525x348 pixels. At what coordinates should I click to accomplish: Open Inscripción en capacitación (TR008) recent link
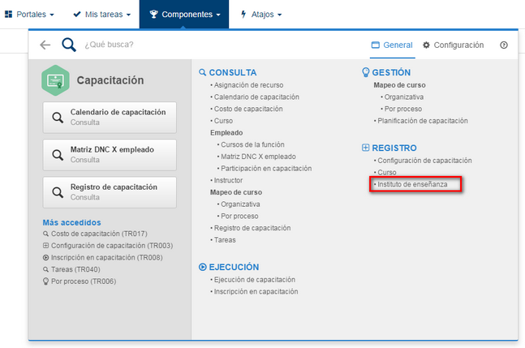pyautogui.click(x=103, y=257)
